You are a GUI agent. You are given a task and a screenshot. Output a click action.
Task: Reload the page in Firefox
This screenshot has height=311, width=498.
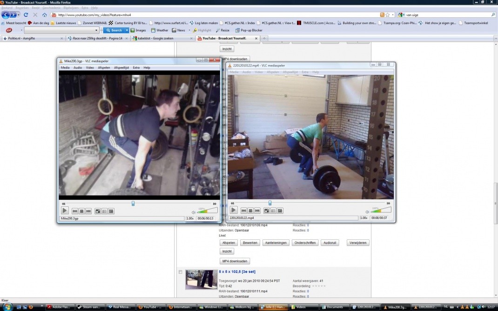tap(26, 15)
